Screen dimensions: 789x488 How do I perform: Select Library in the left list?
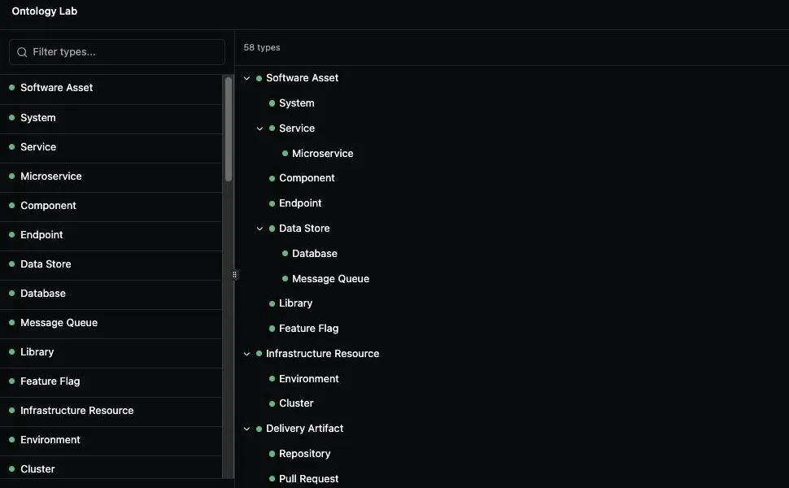(x=111, y=351)
